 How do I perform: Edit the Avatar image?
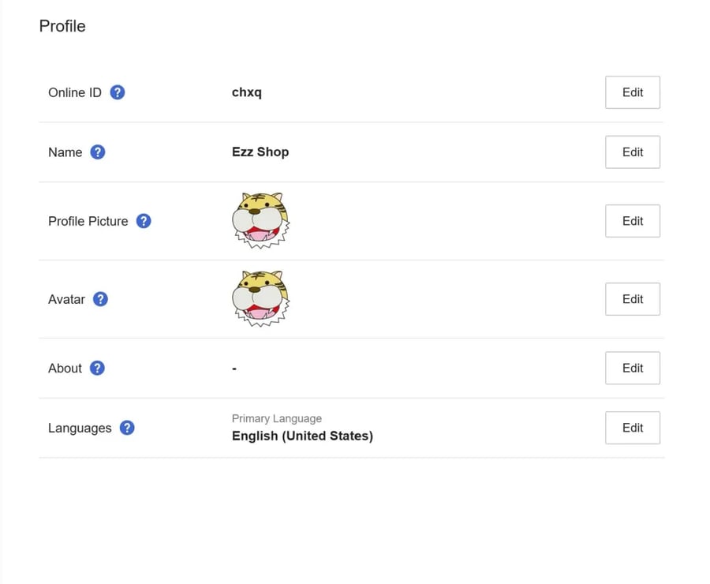tap(632, 299)
